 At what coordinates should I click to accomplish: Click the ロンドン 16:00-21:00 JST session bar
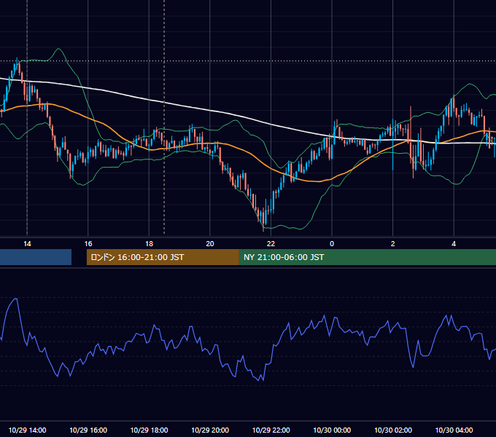[x=163, y=257]
